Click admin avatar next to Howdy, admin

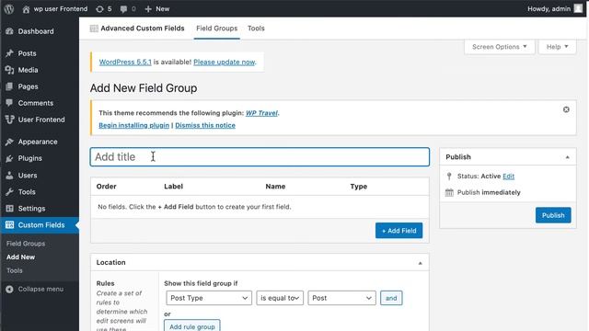(578, 8)
